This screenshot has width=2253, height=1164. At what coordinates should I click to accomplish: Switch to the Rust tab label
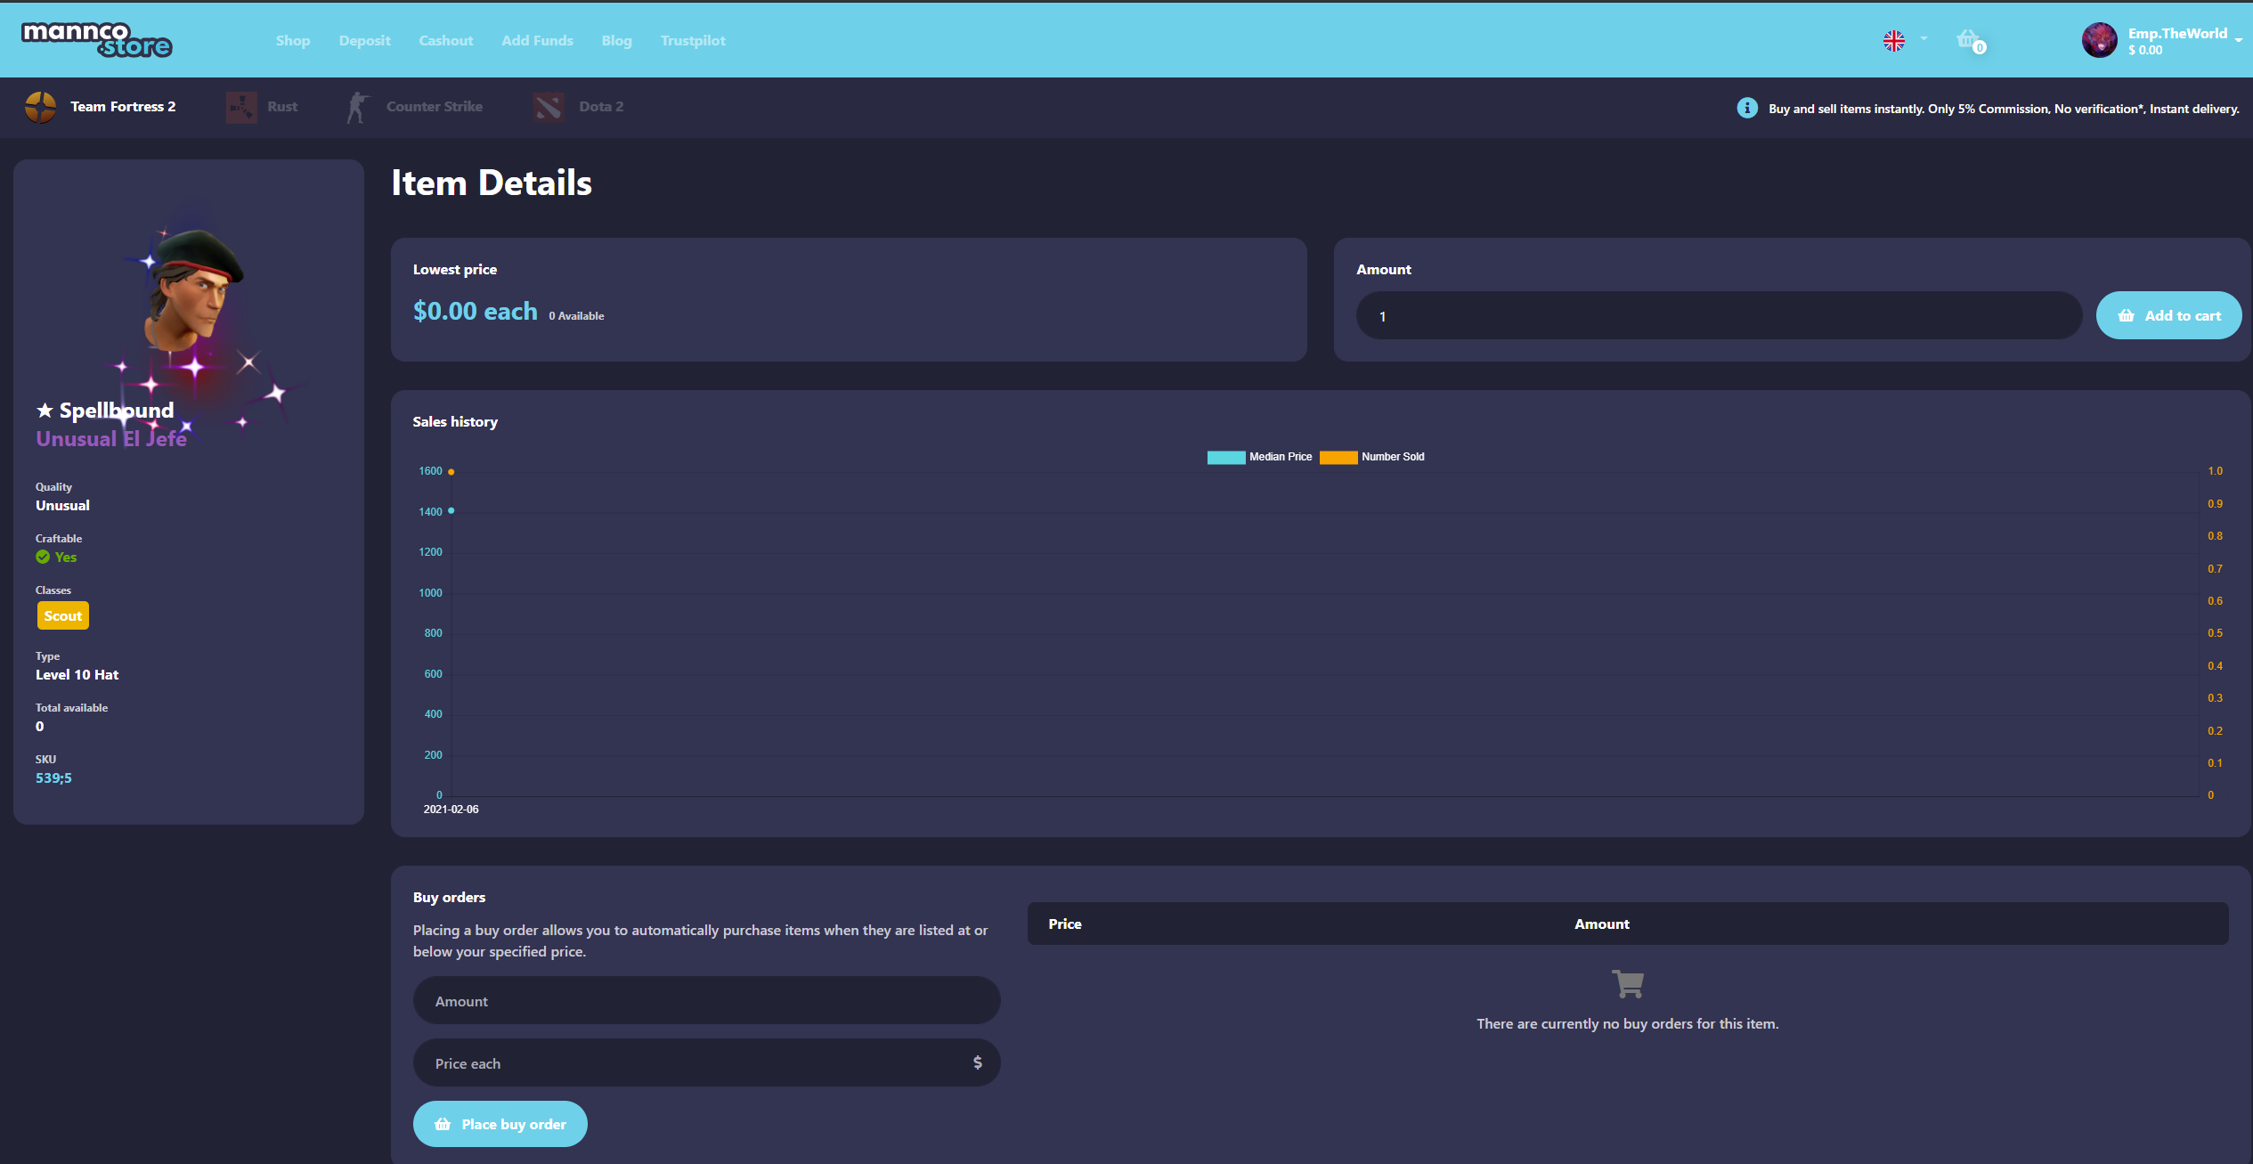282,107
